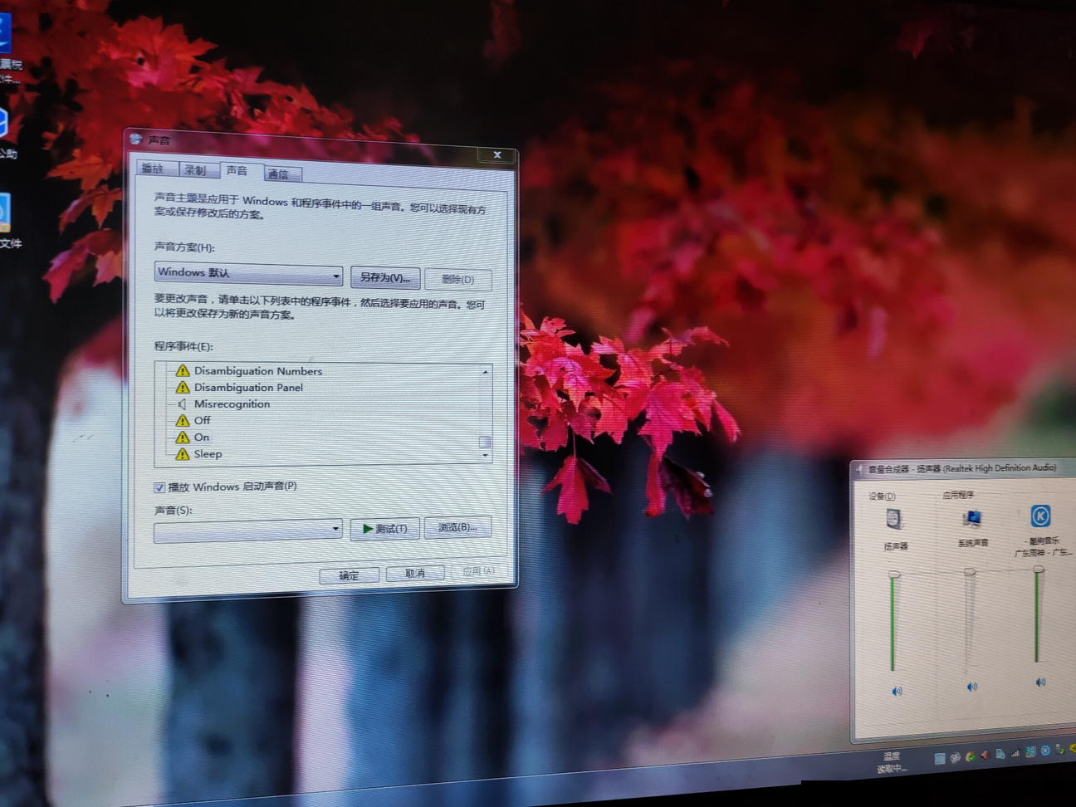The width and height of the screenshot is (1076, 807).
Task: Select the Sleep program event
Action: pos(208,454)
